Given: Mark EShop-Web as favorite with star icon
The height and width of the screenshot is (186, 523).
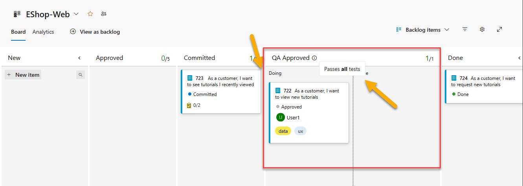Looking at the screenshot, I should pyautogui.click(x=90, y=14).
